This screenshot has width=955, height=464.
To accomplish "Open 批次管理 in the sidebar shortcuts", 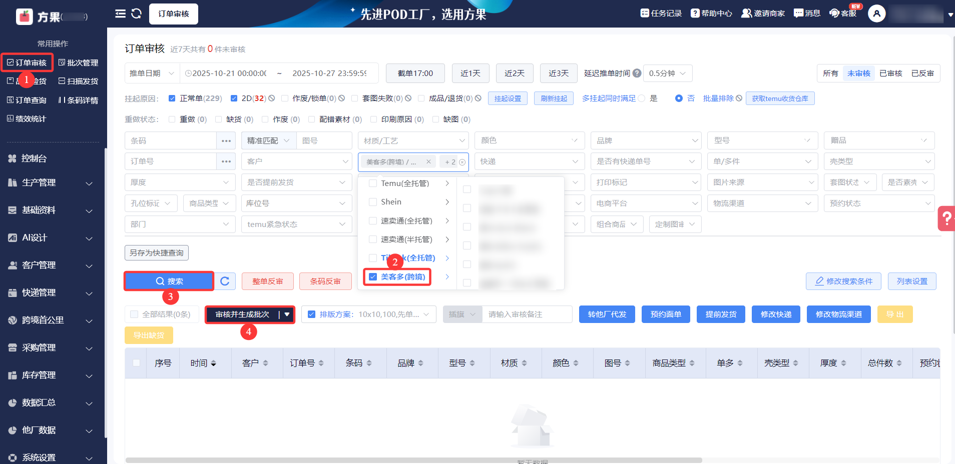I will (x=79, y=62).
